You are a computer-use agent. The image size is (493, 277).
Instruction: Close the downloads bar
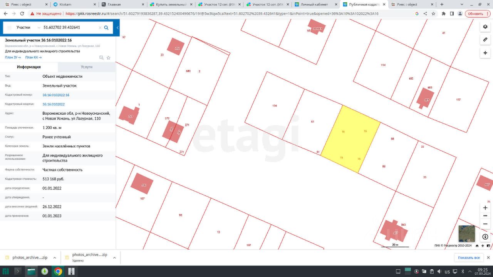(x=488, y=257)
